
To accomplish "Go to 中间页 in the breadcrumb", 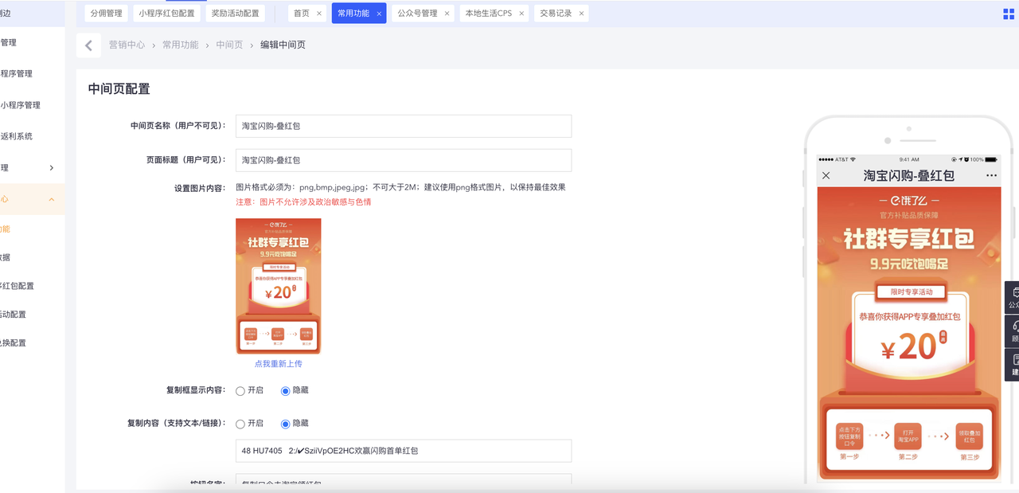I will point(229,45).
